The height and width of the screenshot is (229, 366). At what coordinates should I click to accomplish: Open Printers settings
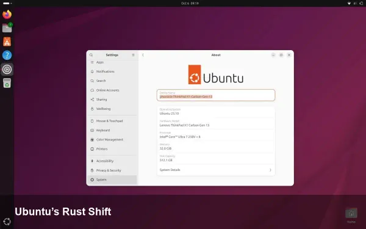(112, 149)
